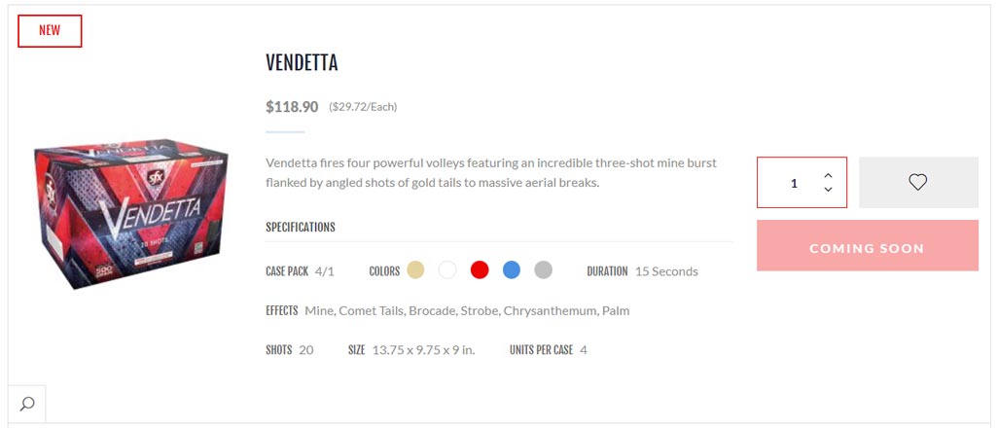Image resolution: width=998 pixels, height=428 pixels.
Task: Open the Vendetta product box image
Action: pos(131,213)
